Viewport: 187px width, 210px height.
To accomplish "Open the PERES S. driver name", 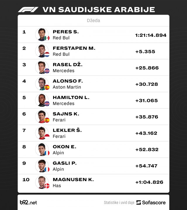I will tap(66, 32).
